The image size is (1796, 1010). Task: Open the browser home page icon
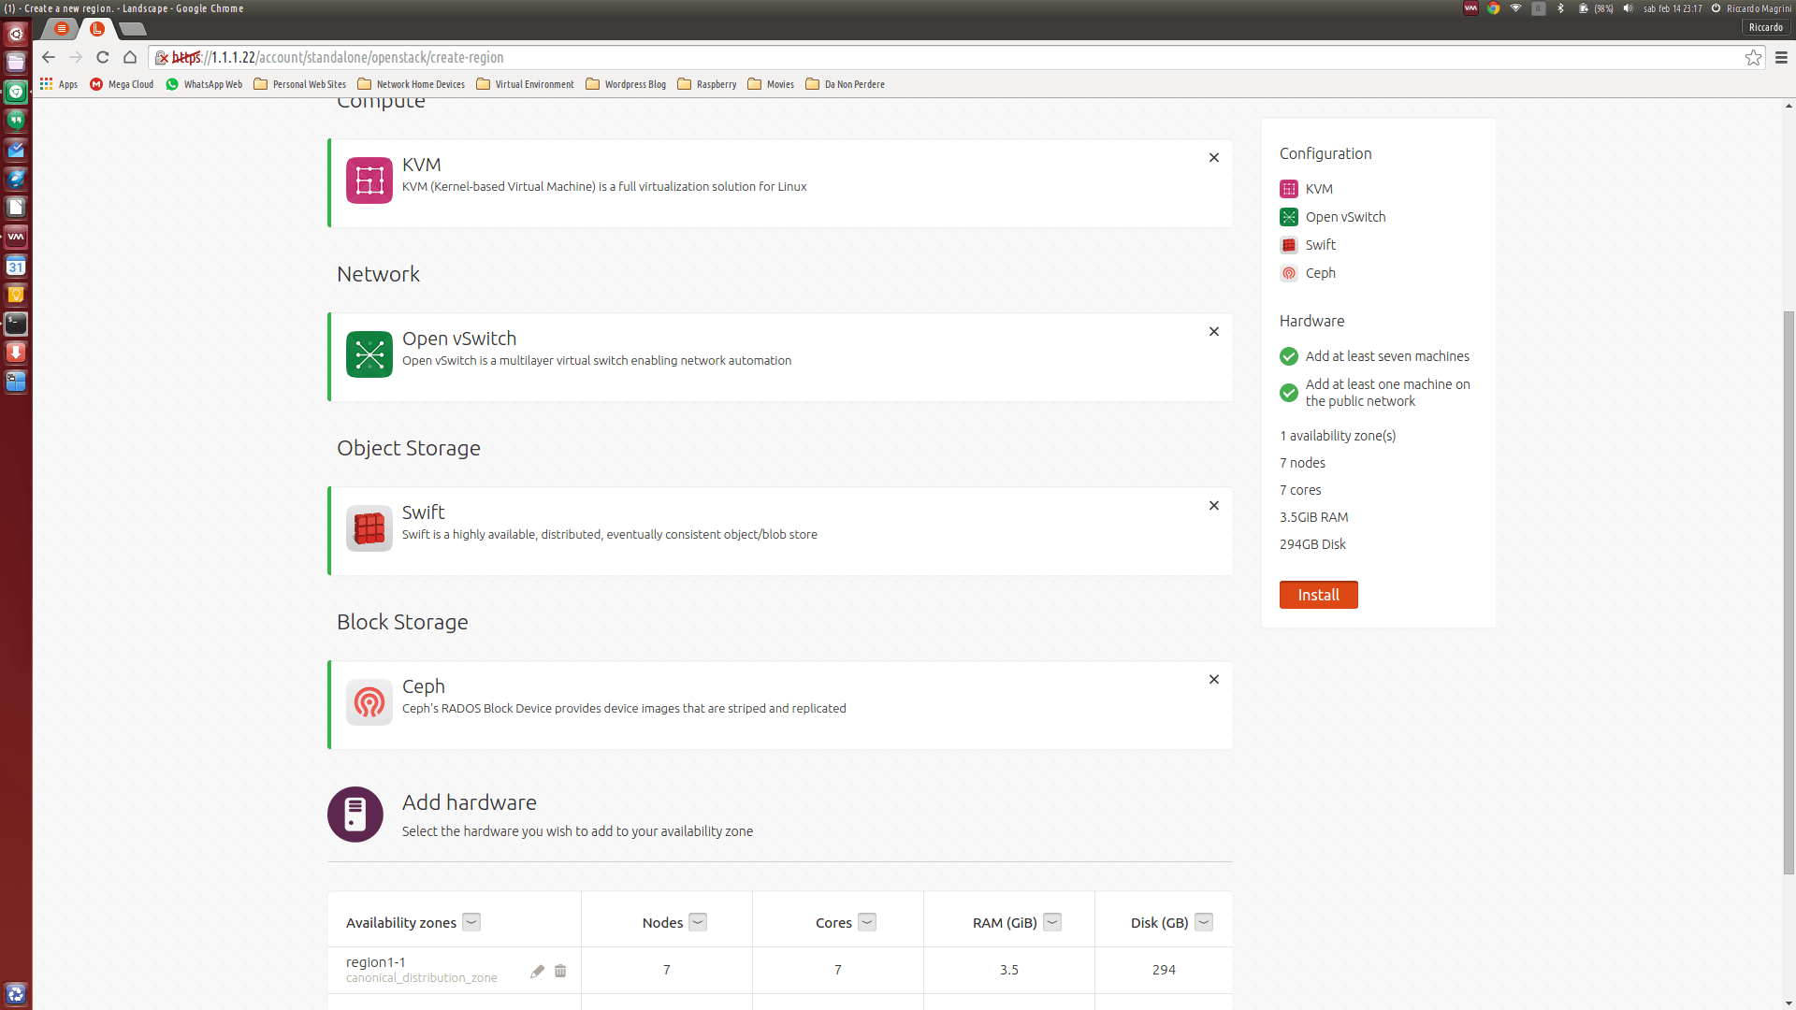click(x=130, y=57)
